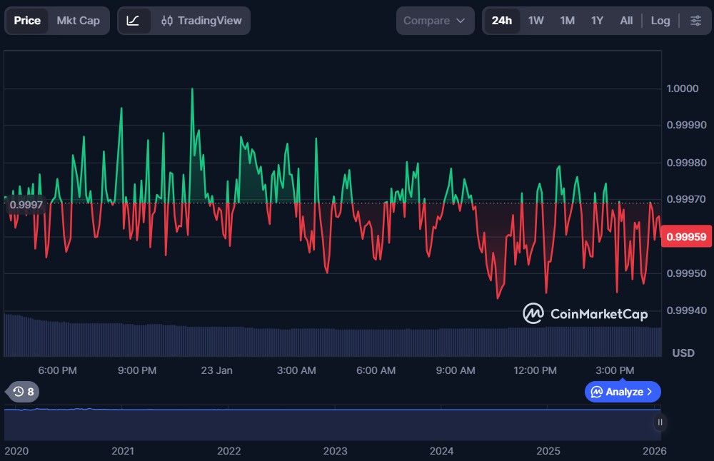714x461 pixels.
Task: Show the 1Y time range
Action: (597, 21)
